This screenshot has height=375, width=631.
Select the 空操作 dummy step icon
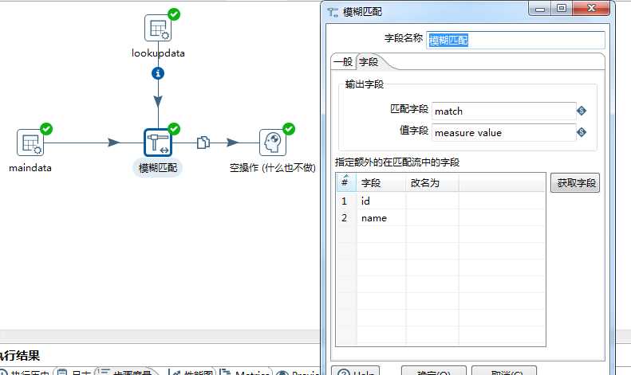[273, 143]
